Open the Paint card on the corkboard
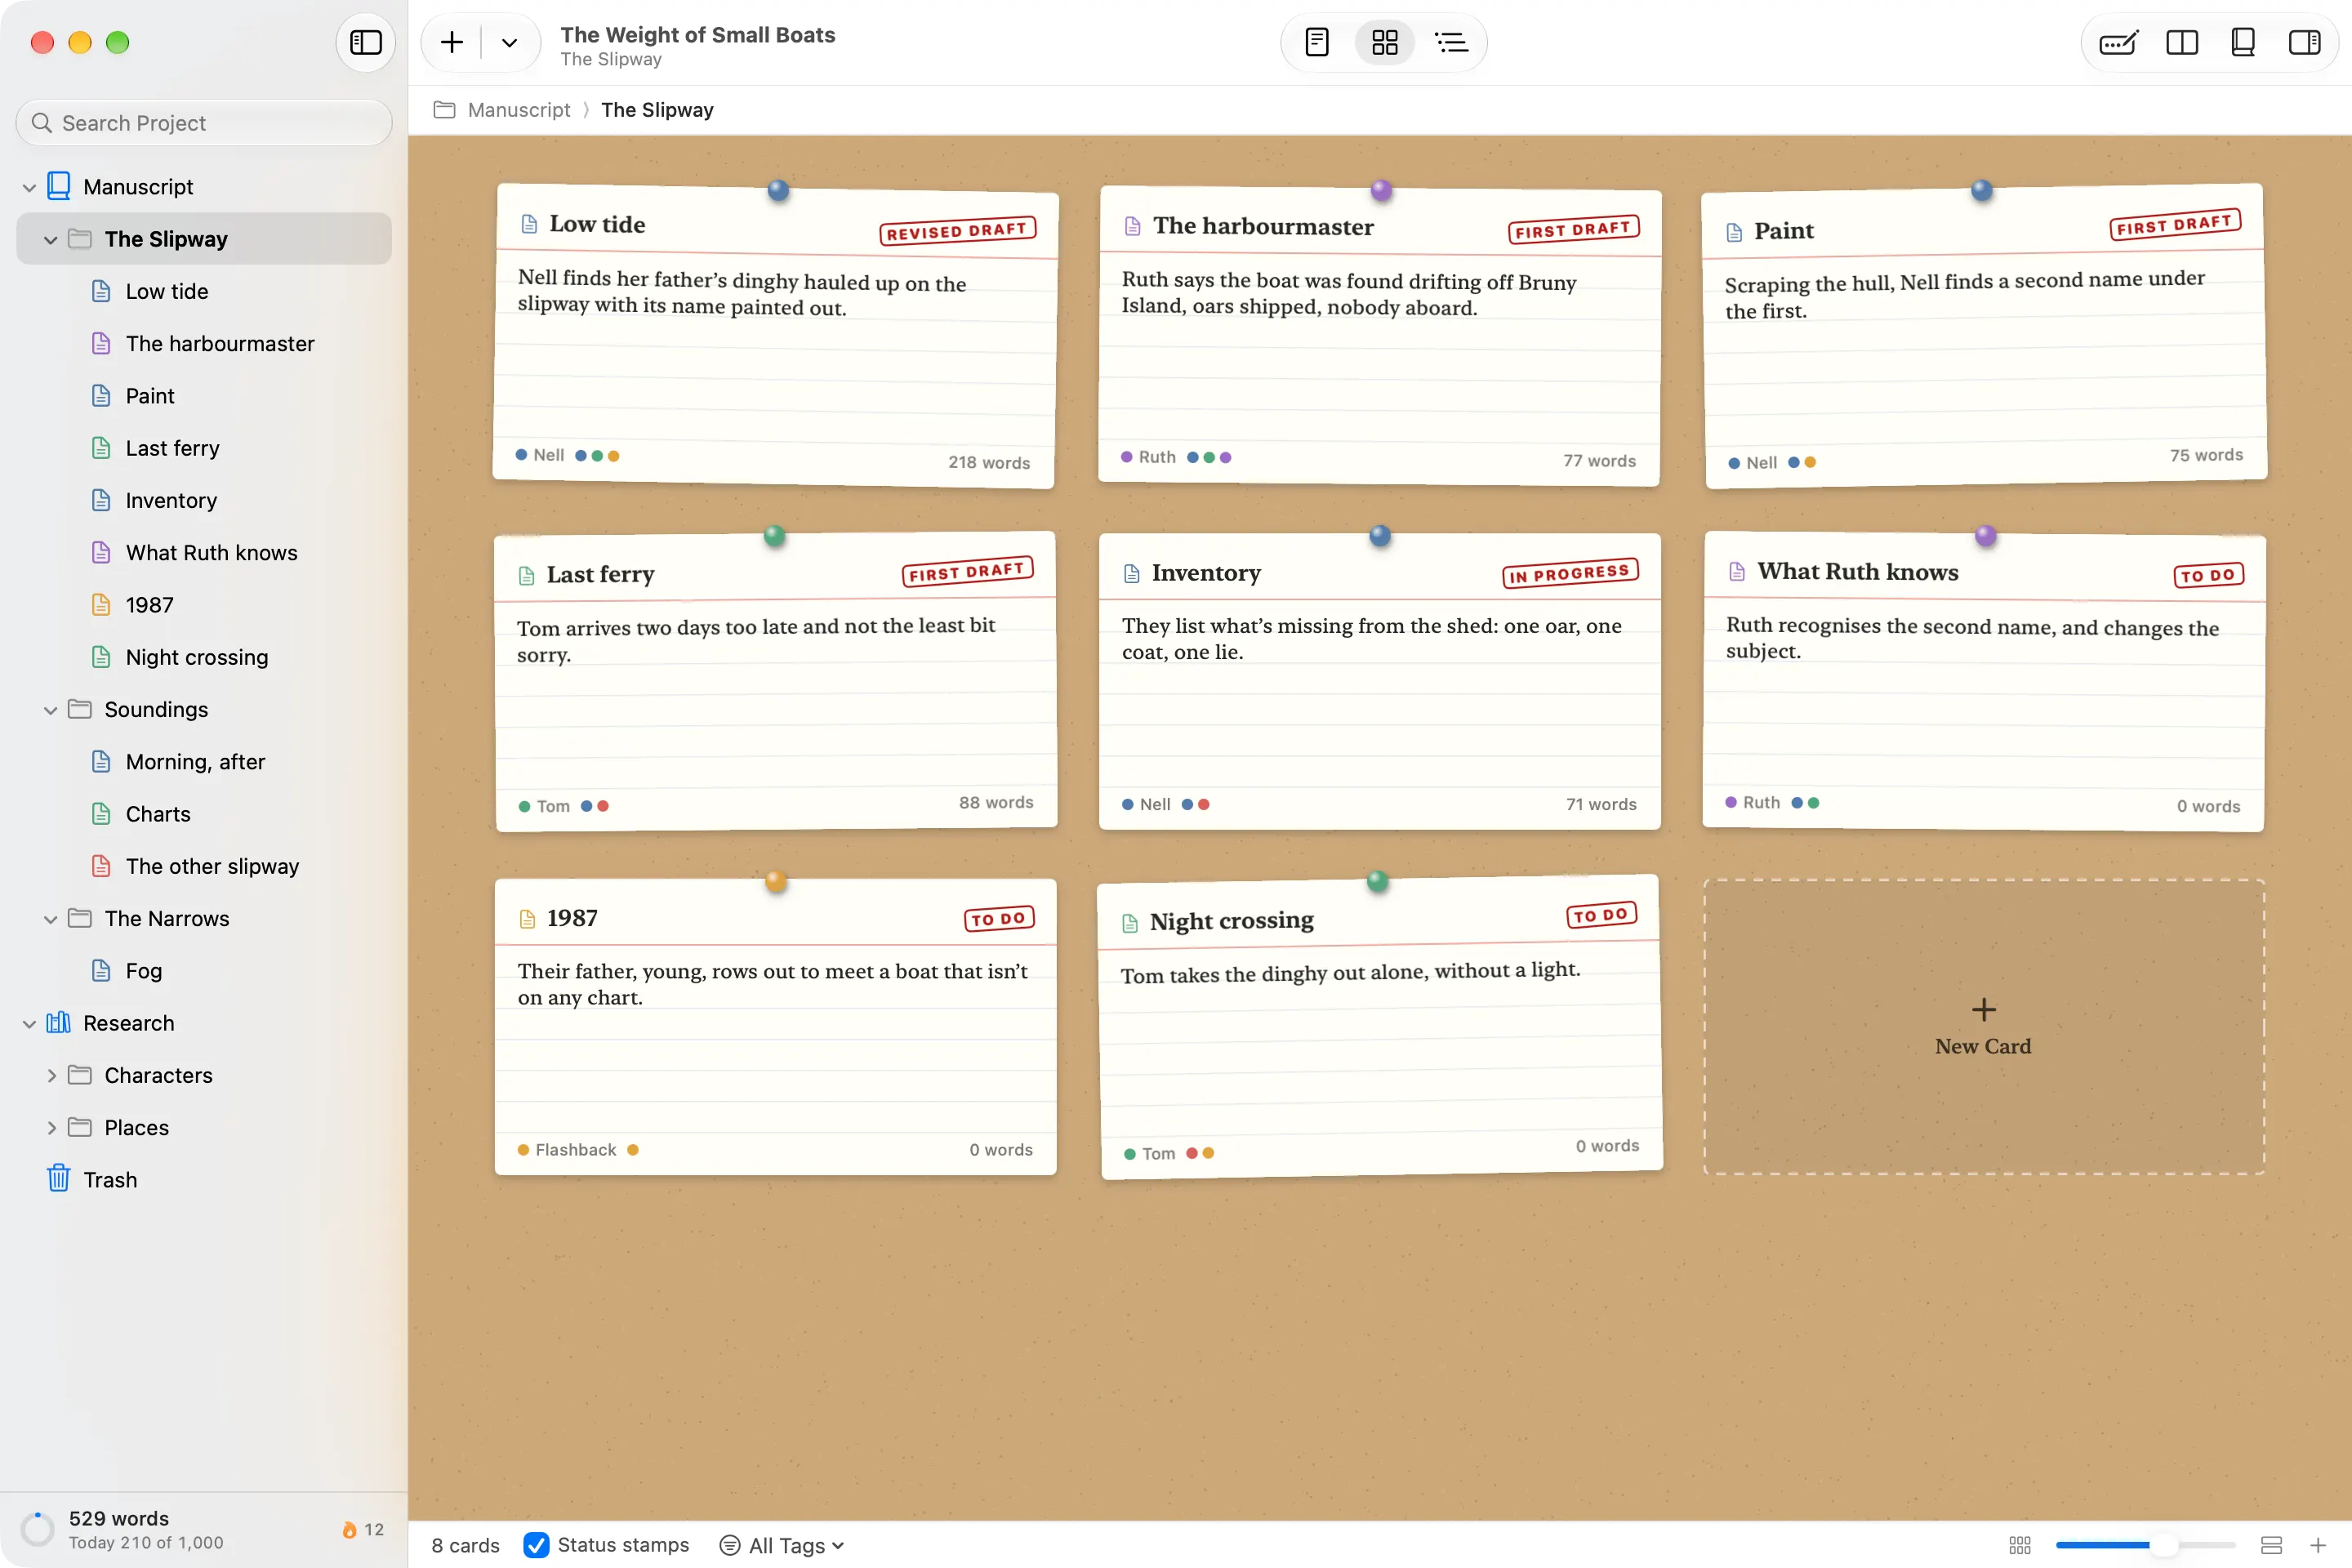Image resolution: width=2352 pixels, height=1568 pixels. (1985, 335)
